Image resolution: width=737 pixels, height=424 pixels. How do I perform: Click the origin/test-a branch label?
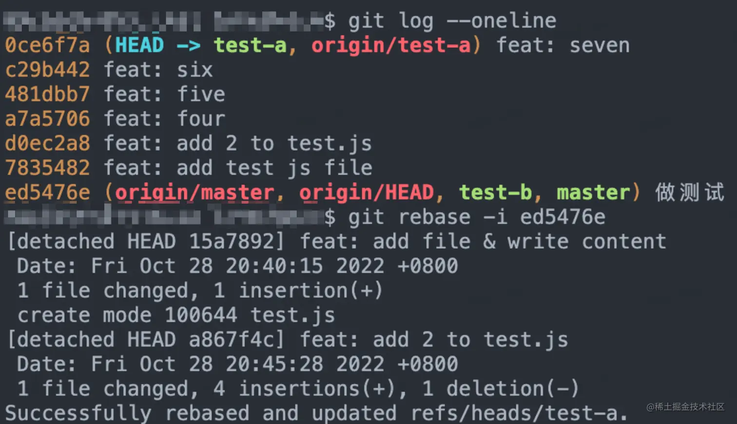[391, 45]
